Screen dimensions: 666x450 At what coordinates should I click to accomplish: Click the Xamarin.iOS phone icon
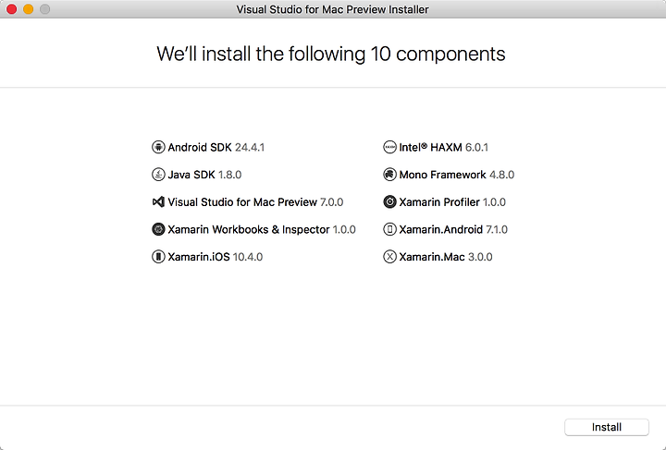point(158,257)
